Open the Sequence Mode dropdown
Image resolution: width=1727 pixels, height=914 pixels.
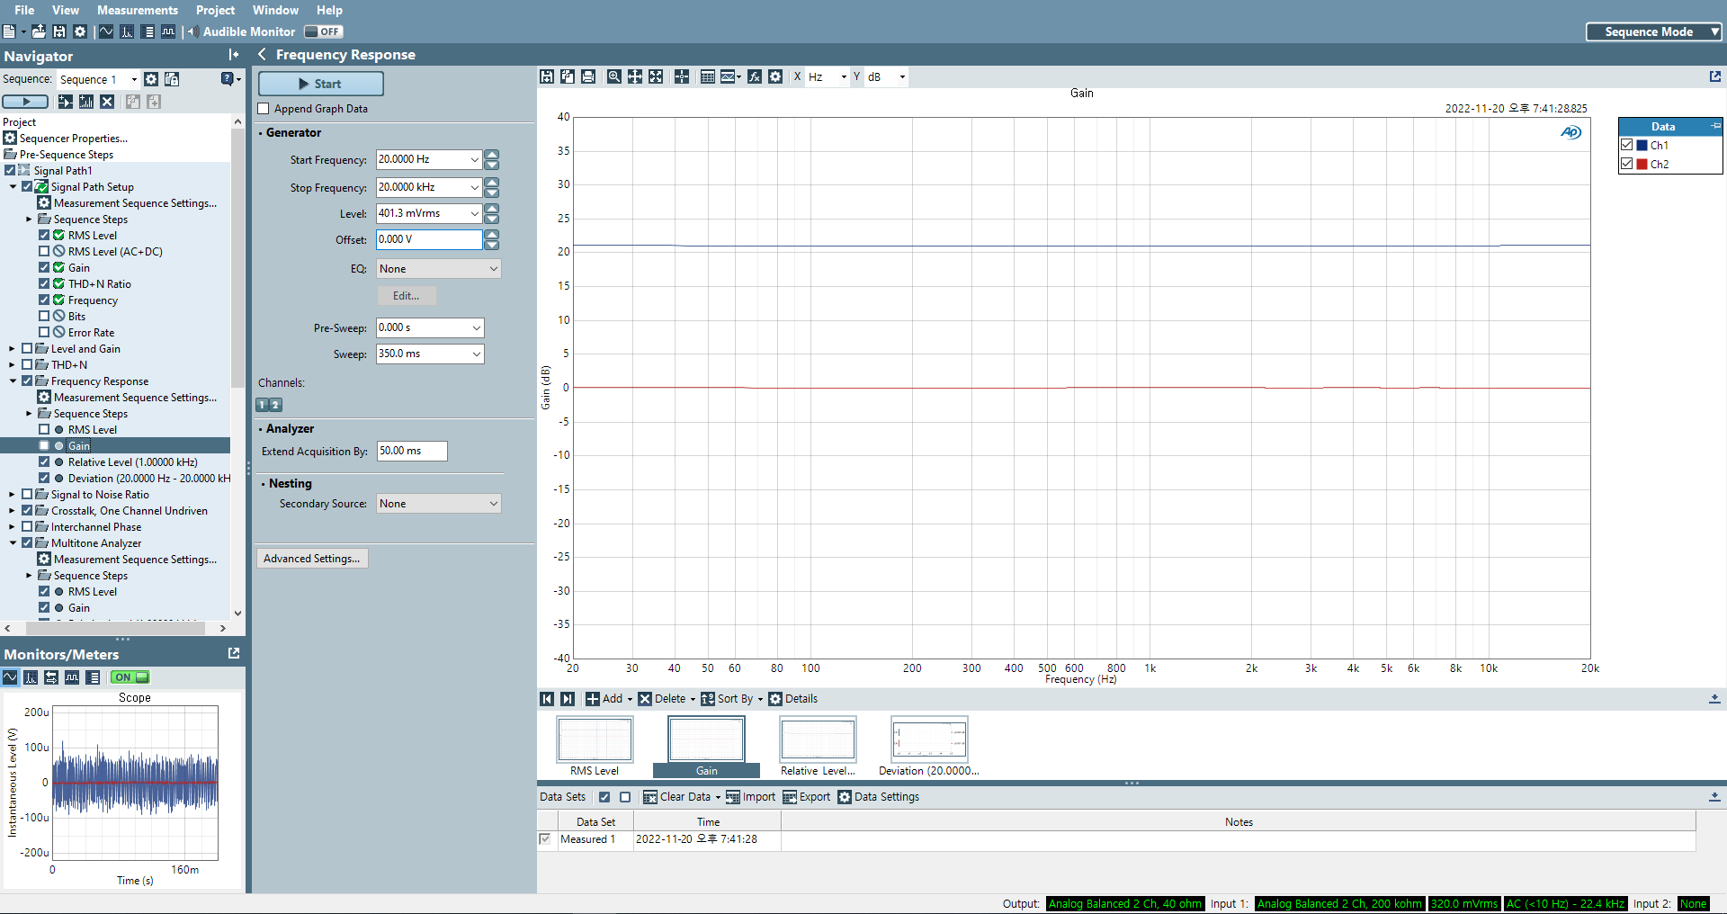[x=1653, y=31]
